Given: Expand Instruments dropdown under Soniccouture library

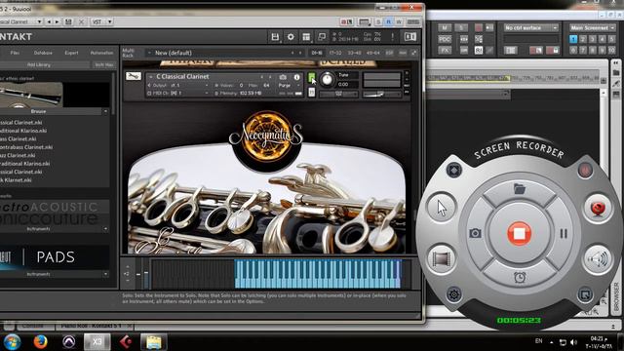Looking at the screenshot, I should pos(105,229).
